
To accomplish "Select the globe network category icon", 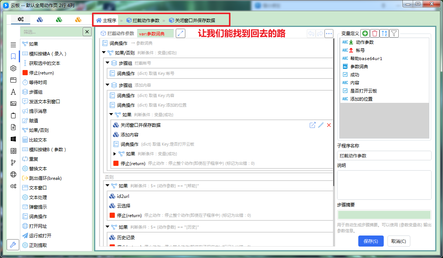I will (x=13, y=174).
